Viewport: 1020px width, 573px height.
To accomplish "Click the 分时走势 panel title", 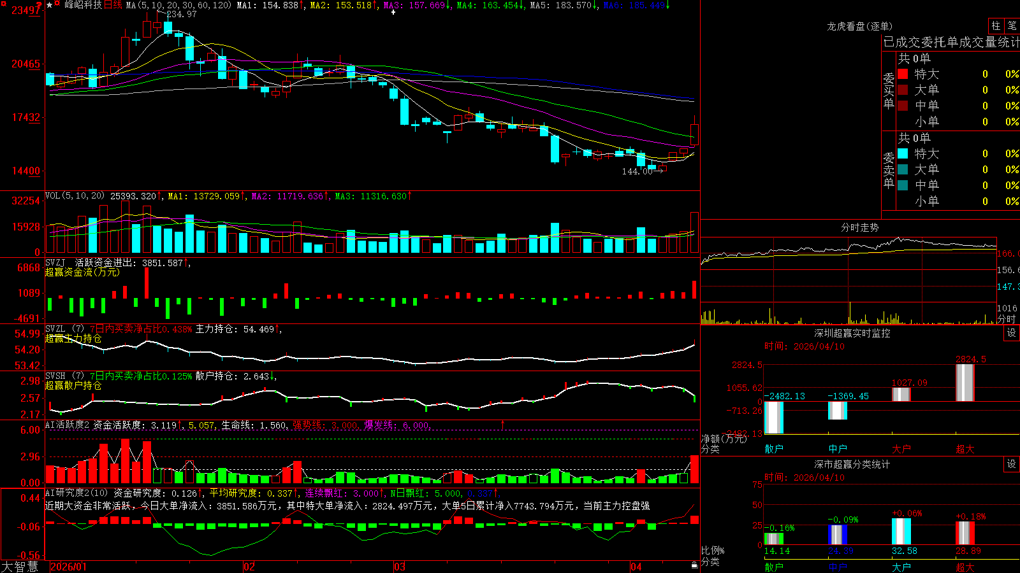I will click(x=859, y=227).
